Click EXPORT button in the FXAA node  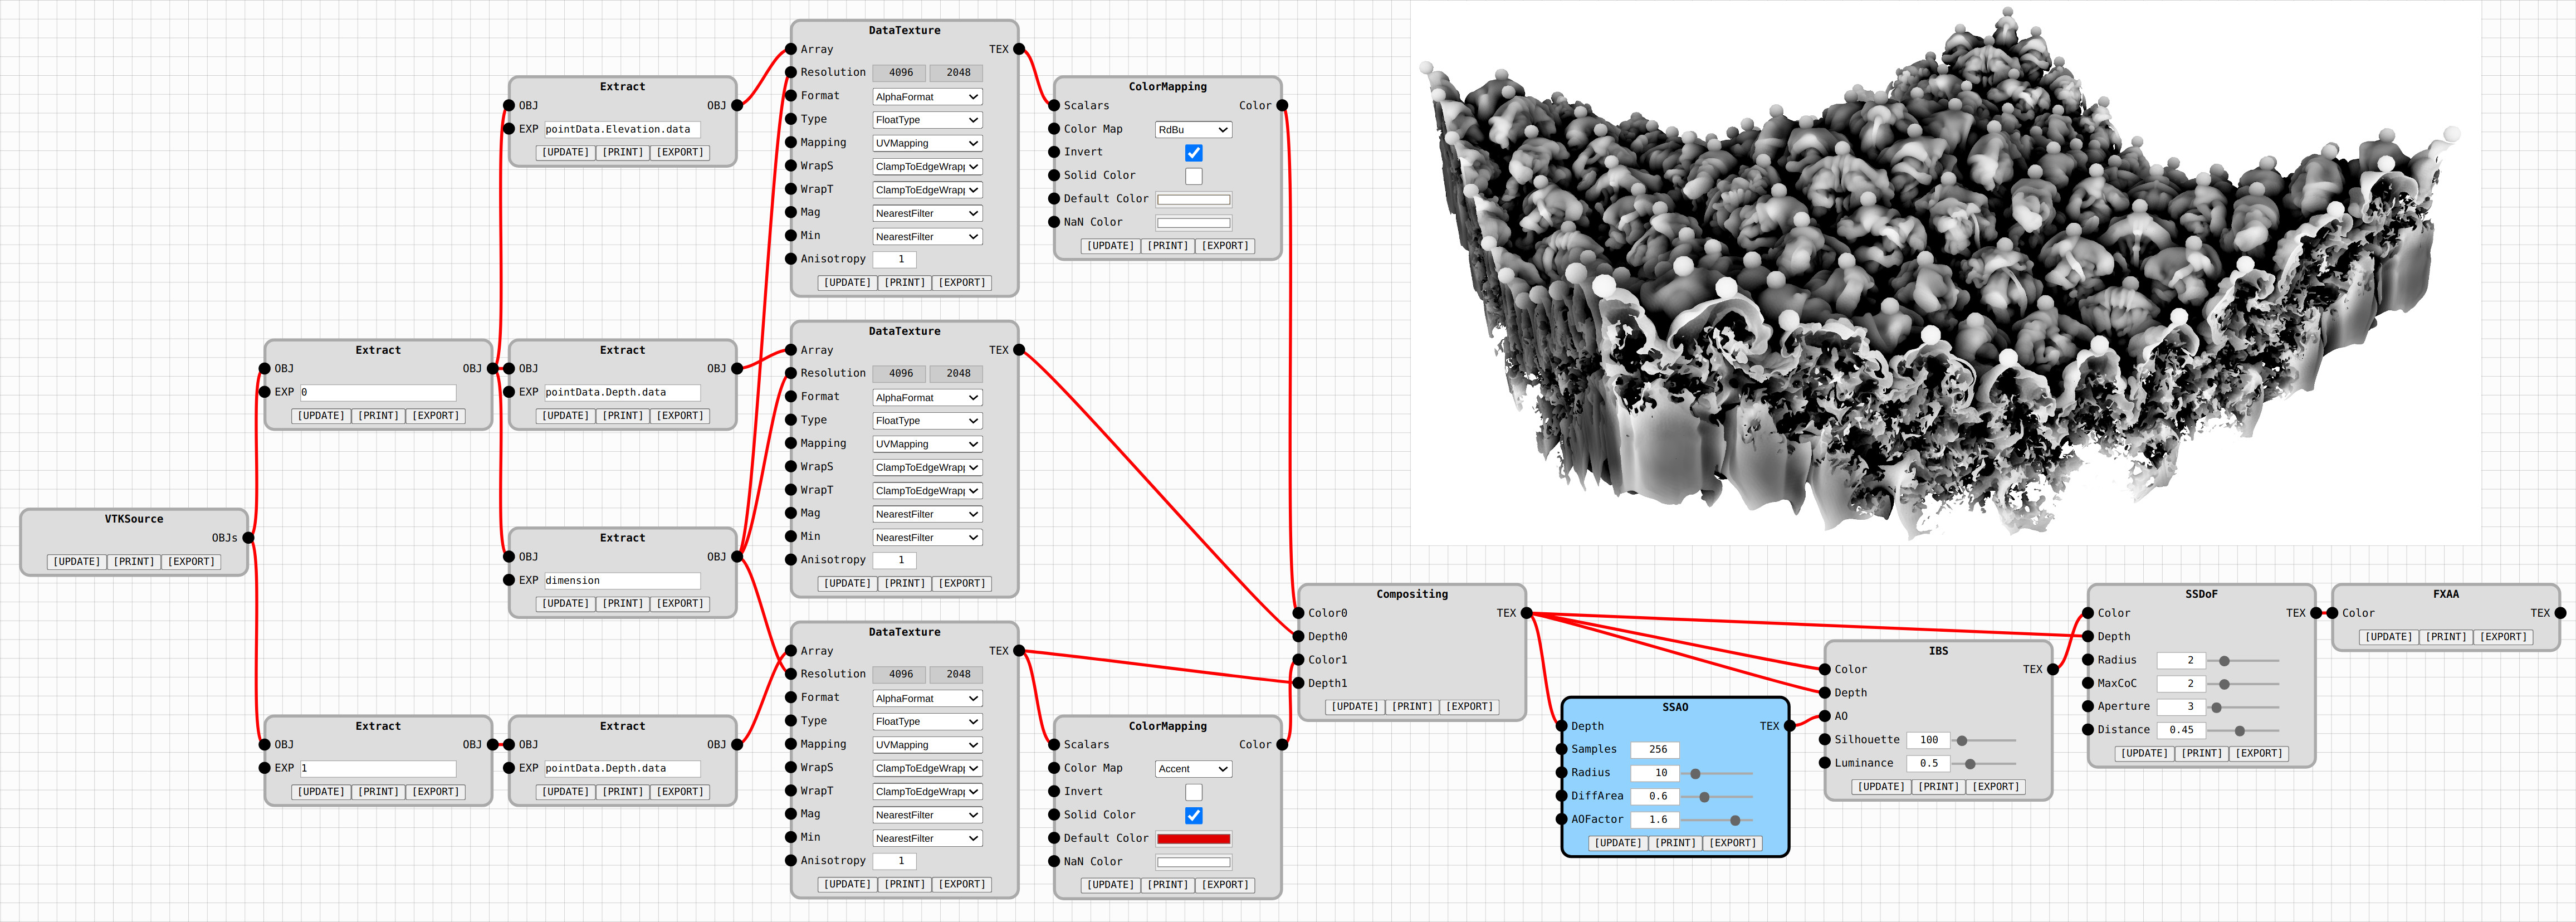pyautogui.click(x=2503, y=637)
